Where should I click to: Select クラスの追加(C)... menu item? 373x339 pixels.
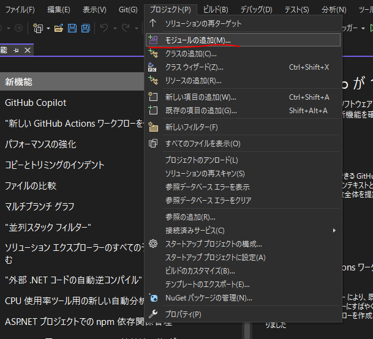pos(243,54)
